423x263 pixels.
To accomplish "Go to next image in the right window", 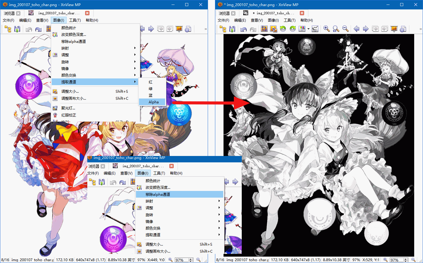I will point(366,29).
